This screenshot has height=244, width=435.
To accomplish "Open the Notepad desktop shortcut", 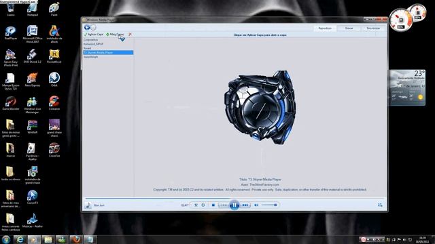I will click(33, 9).
